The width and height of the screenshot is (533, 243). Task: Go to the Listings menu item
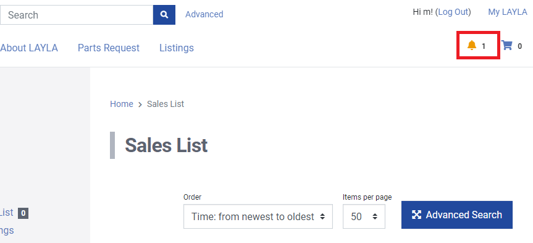[177, 48]
